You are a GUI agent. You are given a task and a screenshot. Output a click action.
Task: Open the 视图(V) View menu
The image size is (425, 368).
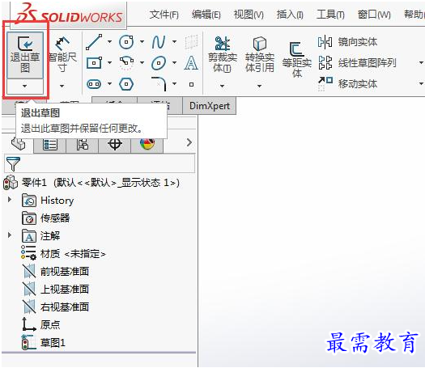coord(249,15)
